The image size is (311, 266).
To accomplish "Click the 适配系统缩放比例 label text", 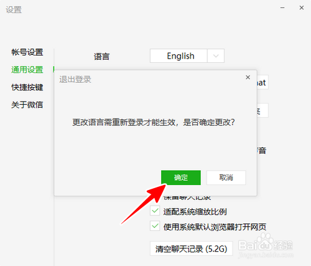I will tap(195, 212).
